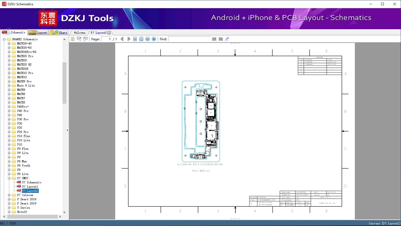
Task: Click the Find text field
Action: (190, 39)
